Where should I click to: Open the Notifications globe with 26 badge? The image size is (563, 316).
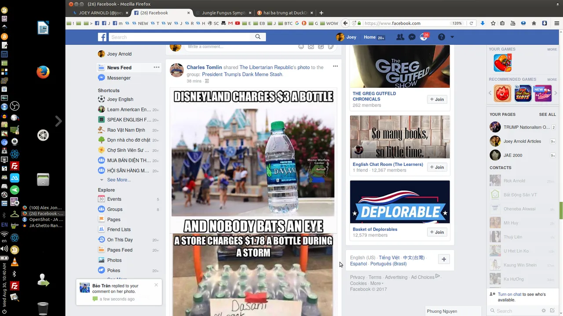[x=424, y=37]
